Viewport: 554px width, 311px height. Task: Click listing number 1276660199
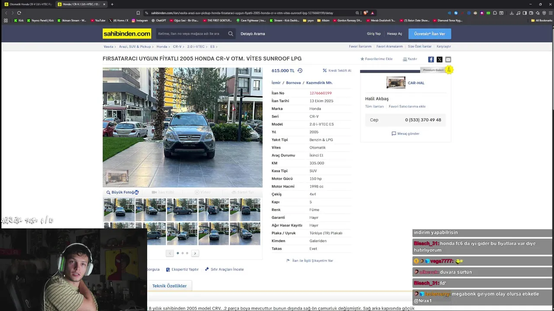point(320,93)
